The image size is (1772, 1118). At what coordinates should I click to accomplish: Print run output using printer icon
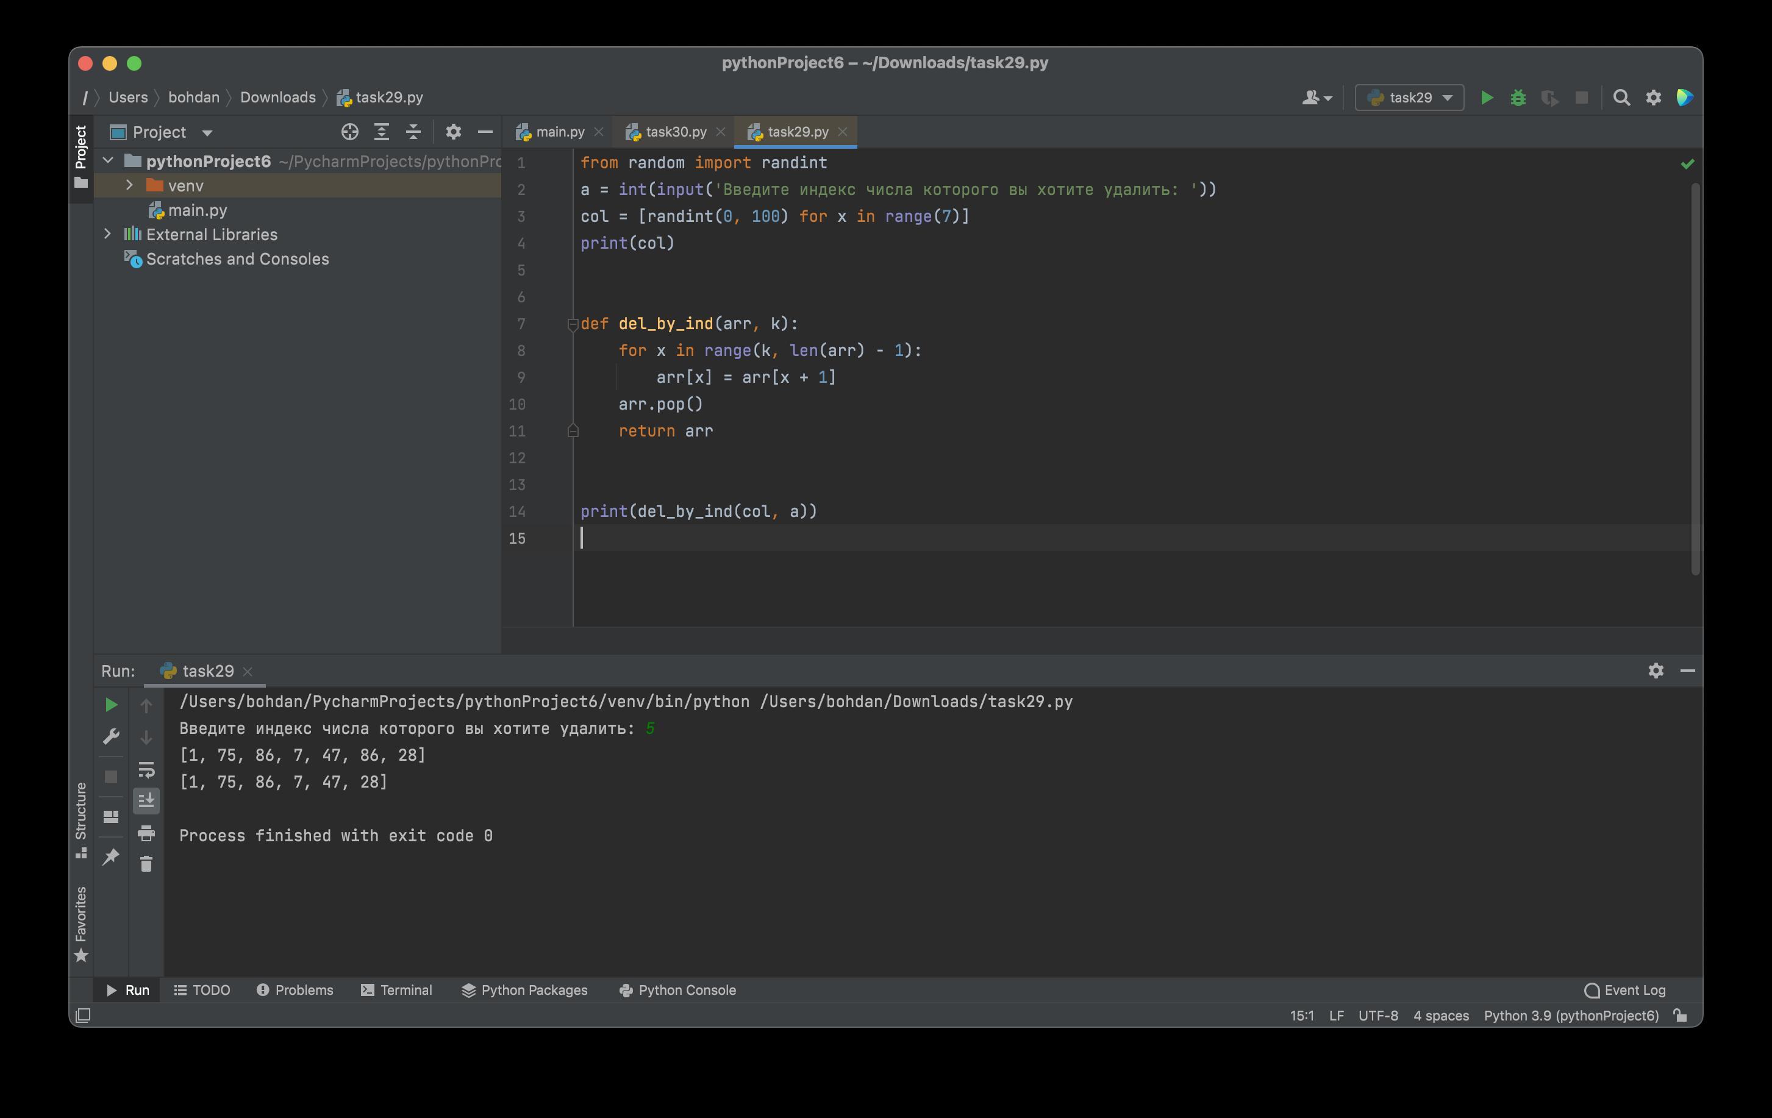click(146, 833)
